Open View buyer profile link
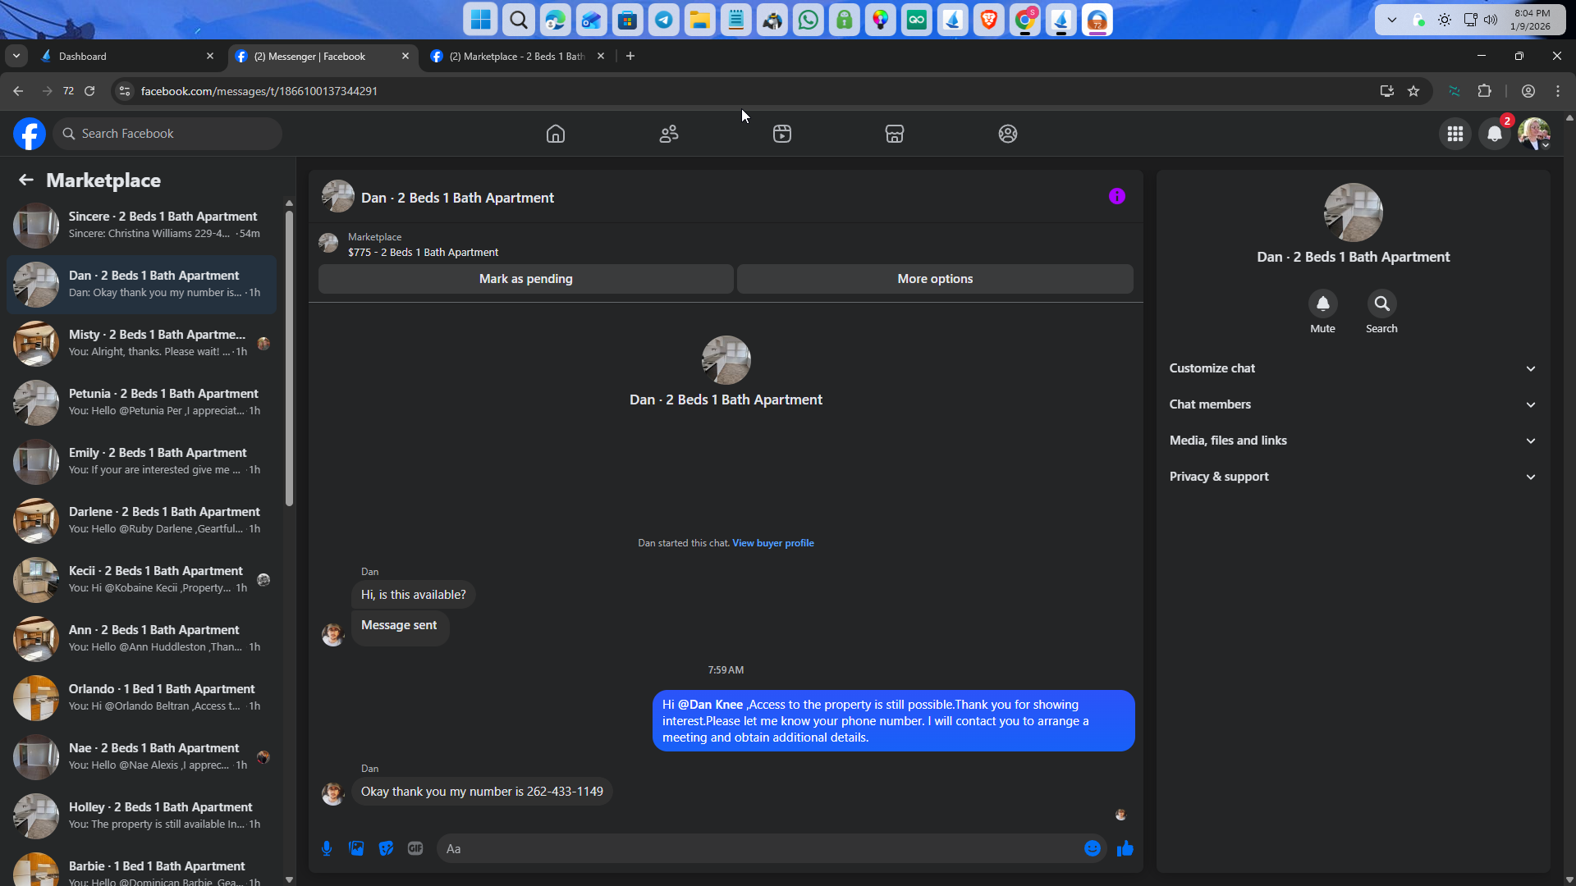1576x886 pixels. 772,543
